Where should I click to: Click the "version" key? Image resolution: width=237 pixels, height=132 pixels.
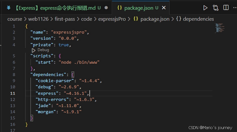click(x=42, y=38)
